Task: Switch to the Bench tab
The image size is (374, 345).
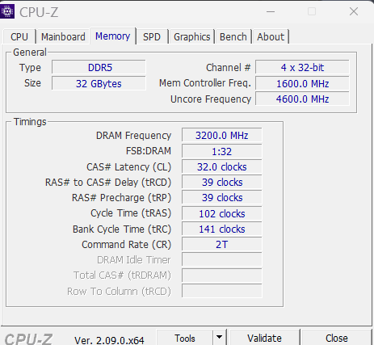Action: pos(233,36)
